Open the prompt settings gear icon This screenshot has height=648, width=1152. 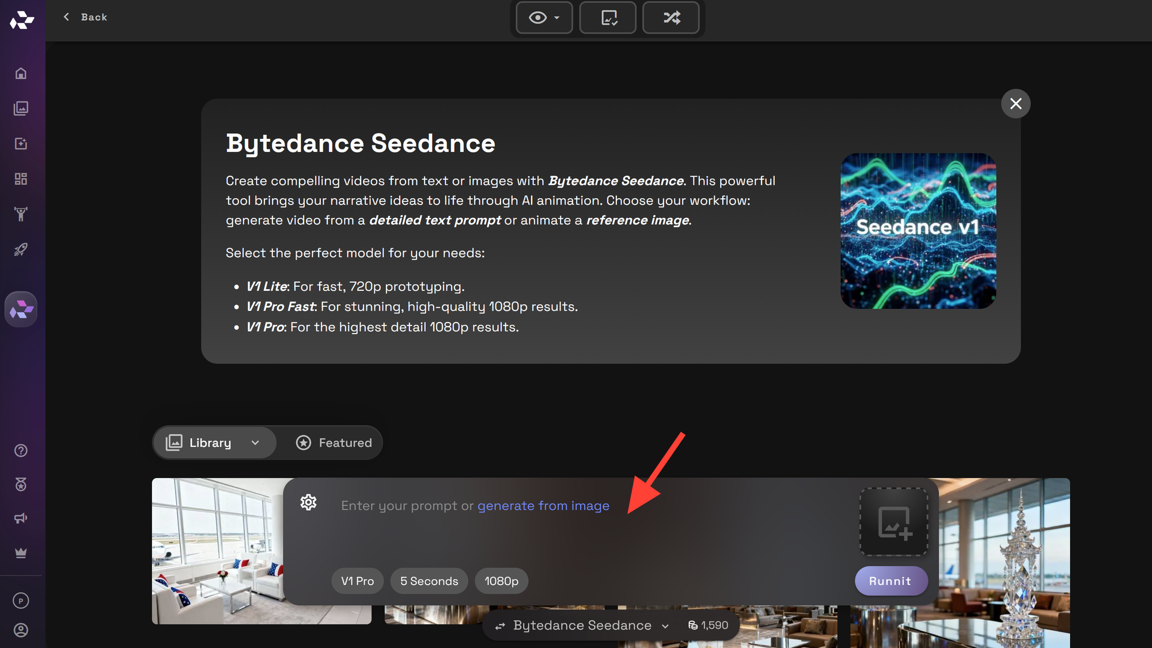pos(309,502)
